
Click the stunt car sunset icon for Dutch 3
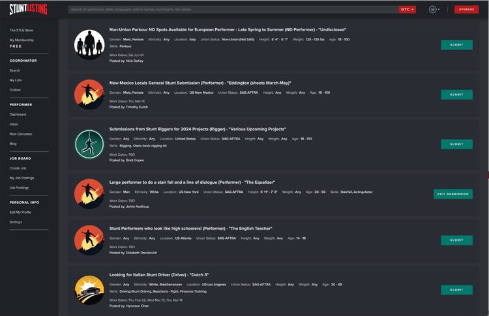point(89,290)
